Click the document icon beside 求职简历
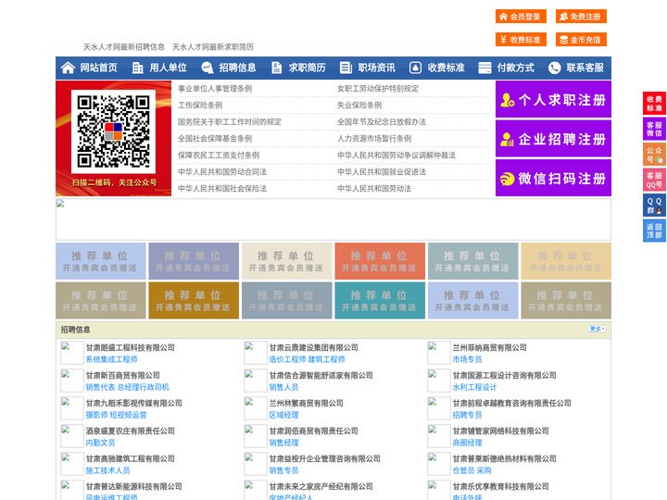 pyautogui.click(x=276, y=68)
